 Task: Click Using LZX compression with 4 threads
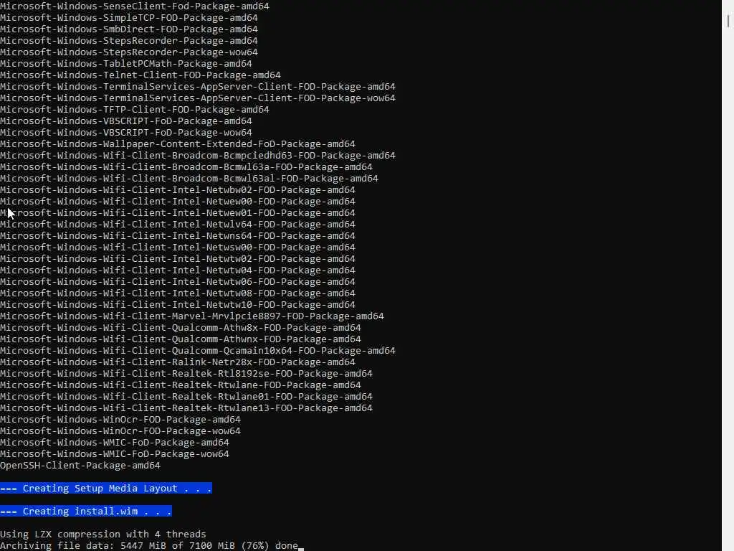(103, 534)
